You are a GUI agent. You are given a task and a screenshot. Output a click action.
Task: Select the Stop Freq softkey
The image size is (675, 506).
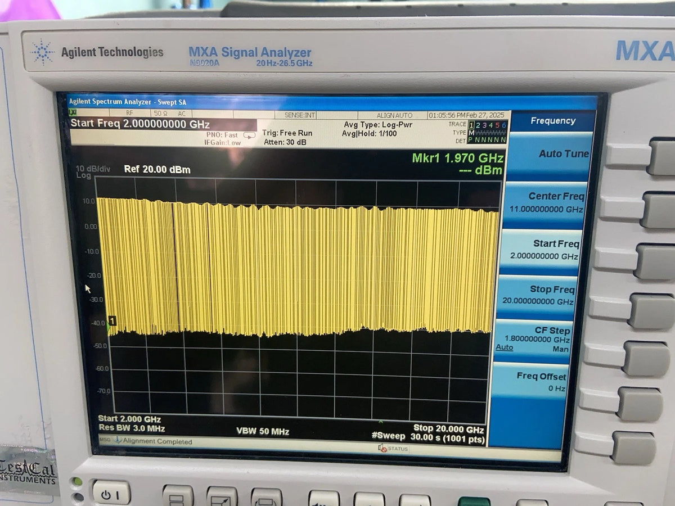tap(537, 296)
